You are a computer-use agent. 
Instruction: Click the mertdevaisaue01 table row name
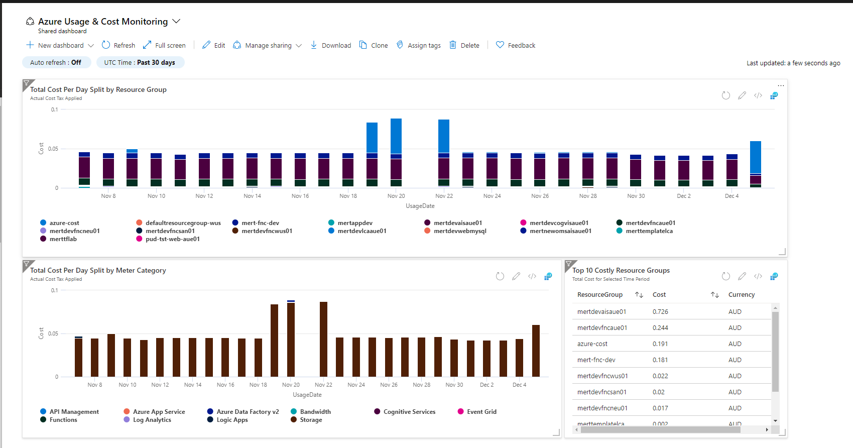coord(601,311)
